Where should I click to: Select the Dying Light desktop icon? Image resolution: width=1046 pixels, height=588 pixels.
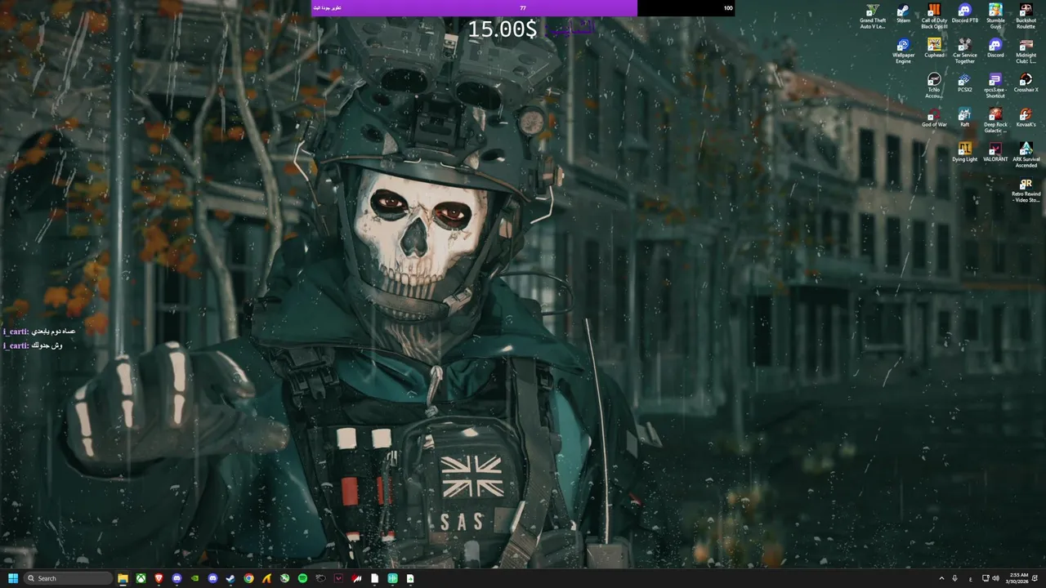click(x=965, y=152)
